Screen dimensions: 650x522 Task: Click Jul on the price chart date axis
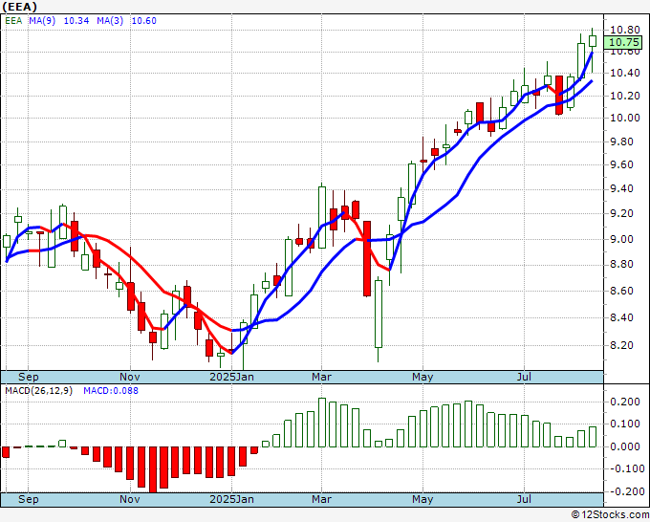pyautogui.click(x=525, y=377)
